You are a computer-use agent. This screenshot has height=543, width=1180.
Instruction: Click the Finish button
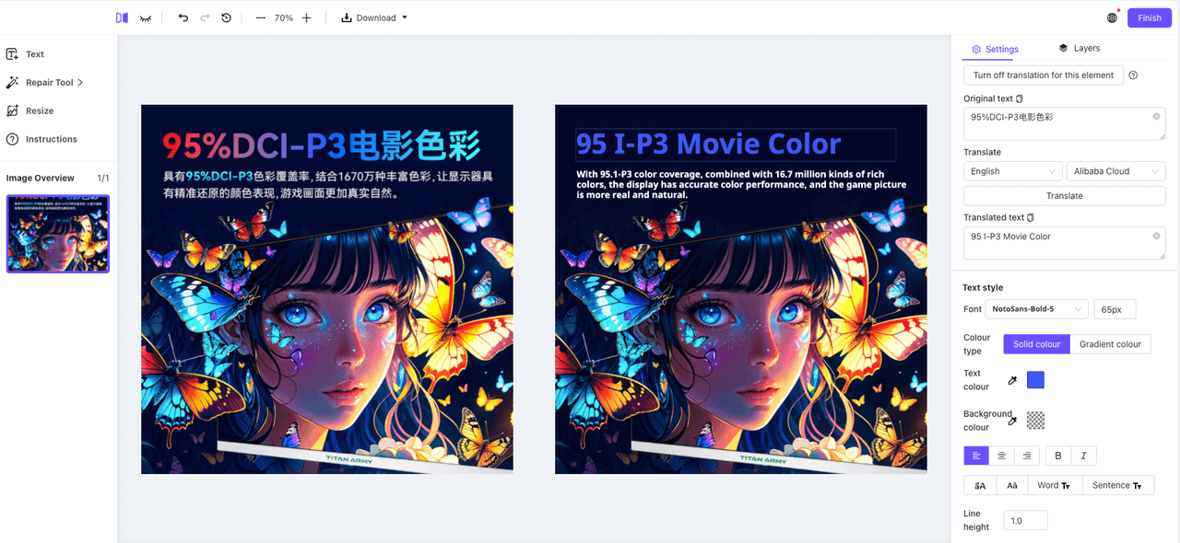tap(1150, 17)
